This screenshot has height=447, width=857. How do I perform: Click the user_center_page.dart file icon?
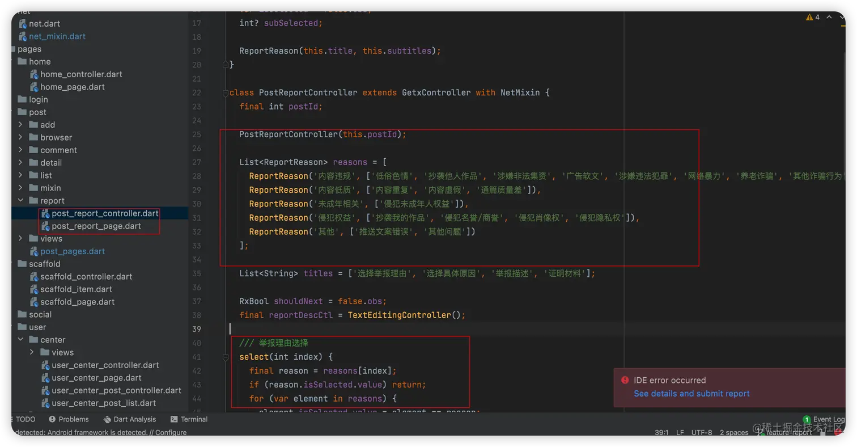tap(45, 378)
